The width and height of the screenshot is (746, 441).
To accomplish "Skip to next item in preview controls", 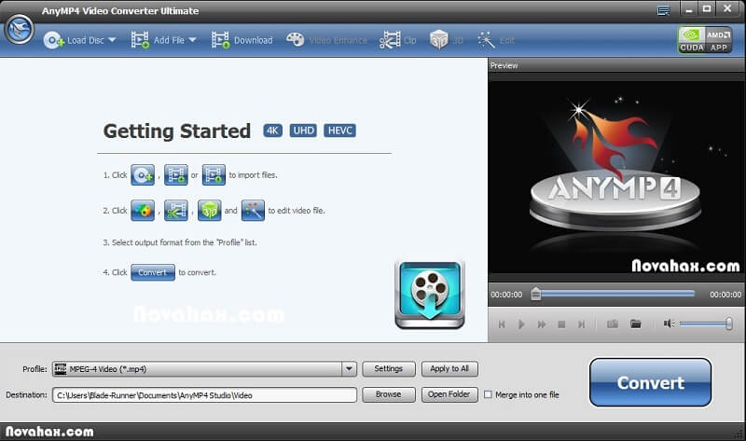I will click(x=581, y=324).
